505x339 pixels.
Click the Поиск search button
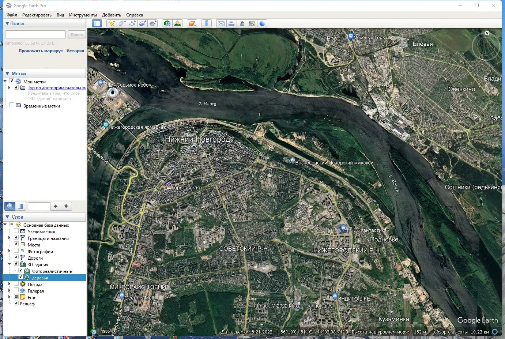77,34
